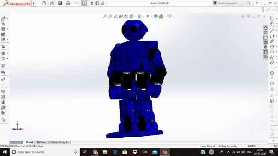This screenshot has width=278, height=156.
Task: Click the Clearance Verification icon
Action: coord(3,97)
